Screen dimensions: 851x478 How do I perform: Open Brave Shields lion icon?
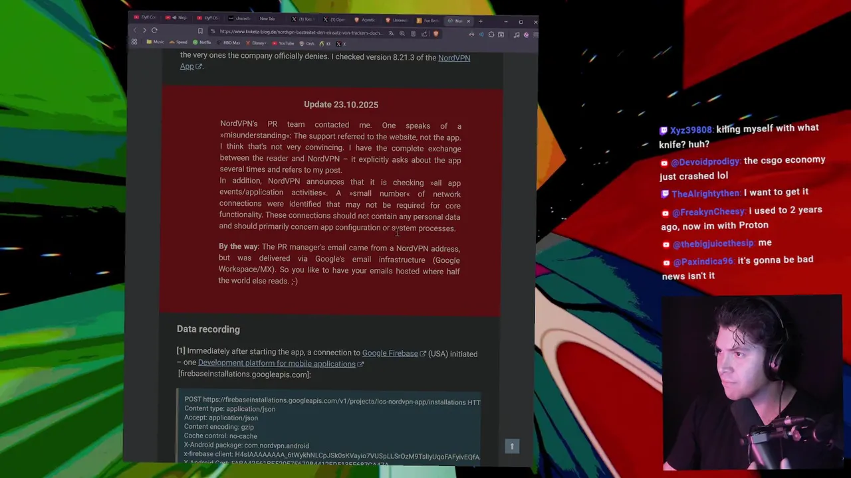tap(436, 34)
